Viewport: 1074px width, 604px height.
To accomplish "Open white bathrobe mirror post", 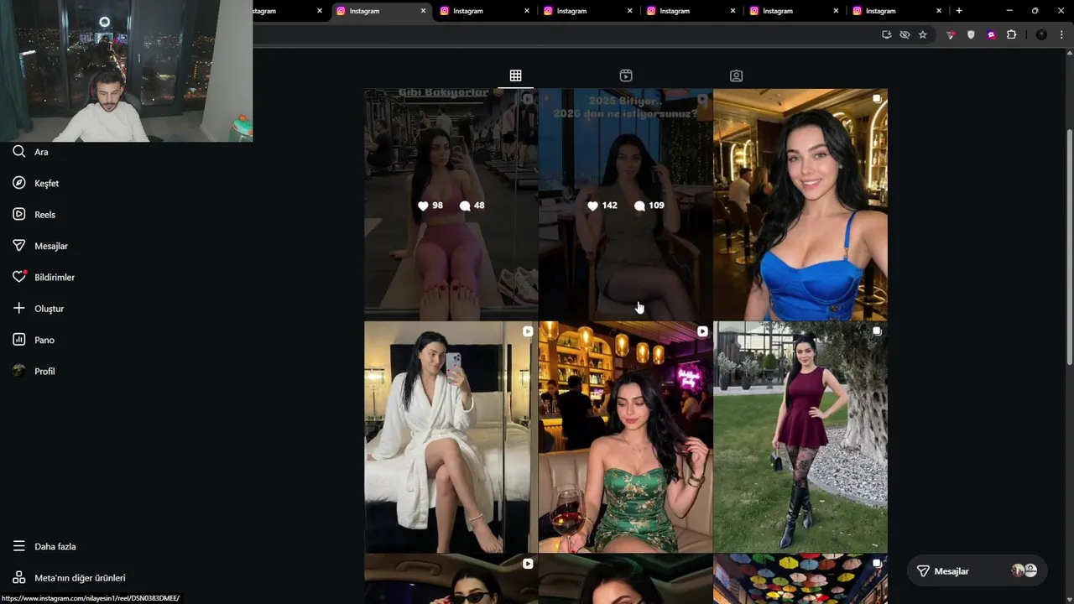I will (451, 437).
